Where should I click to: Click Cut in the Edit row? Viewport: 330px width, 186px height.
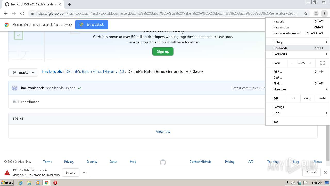pos(293,98)
